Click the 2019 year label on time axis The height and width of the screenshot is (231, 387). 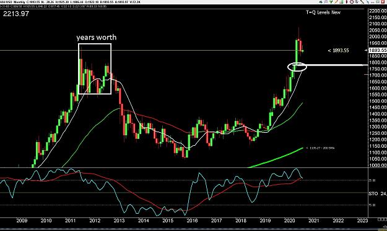[x=265, y=220]
